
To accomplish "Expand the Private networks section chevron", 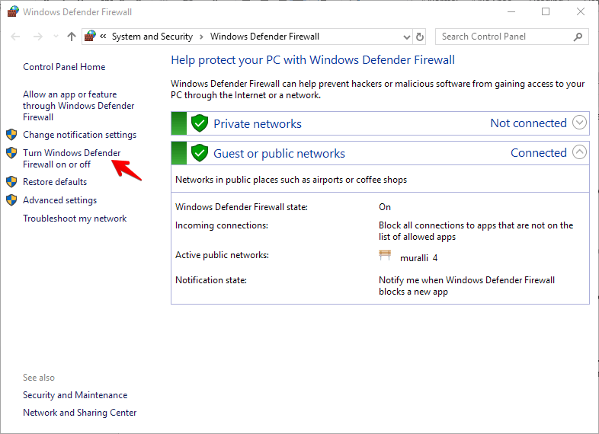I will click(579, 123).
